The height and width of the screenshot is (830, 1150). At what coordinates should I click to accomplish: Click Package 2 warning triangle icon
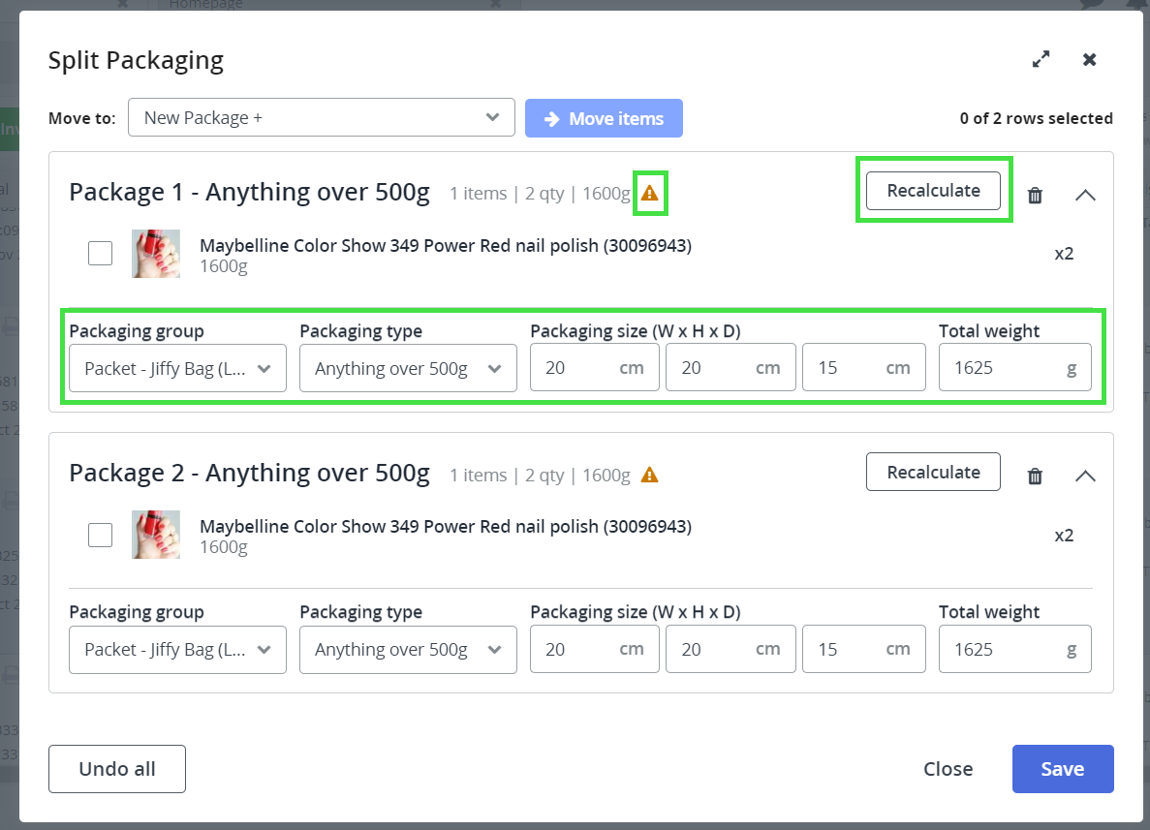[x=650, y=475]
